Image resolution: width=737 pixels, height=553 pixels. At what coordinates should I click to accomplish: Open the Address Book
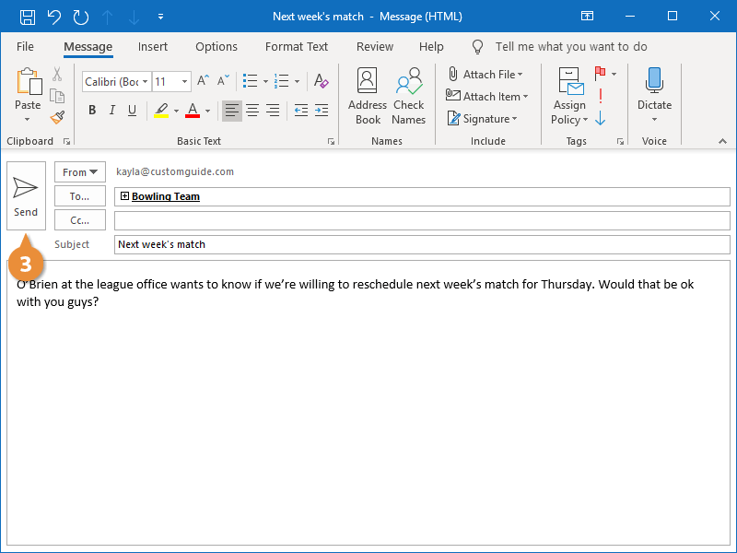(x=368, y=96)
